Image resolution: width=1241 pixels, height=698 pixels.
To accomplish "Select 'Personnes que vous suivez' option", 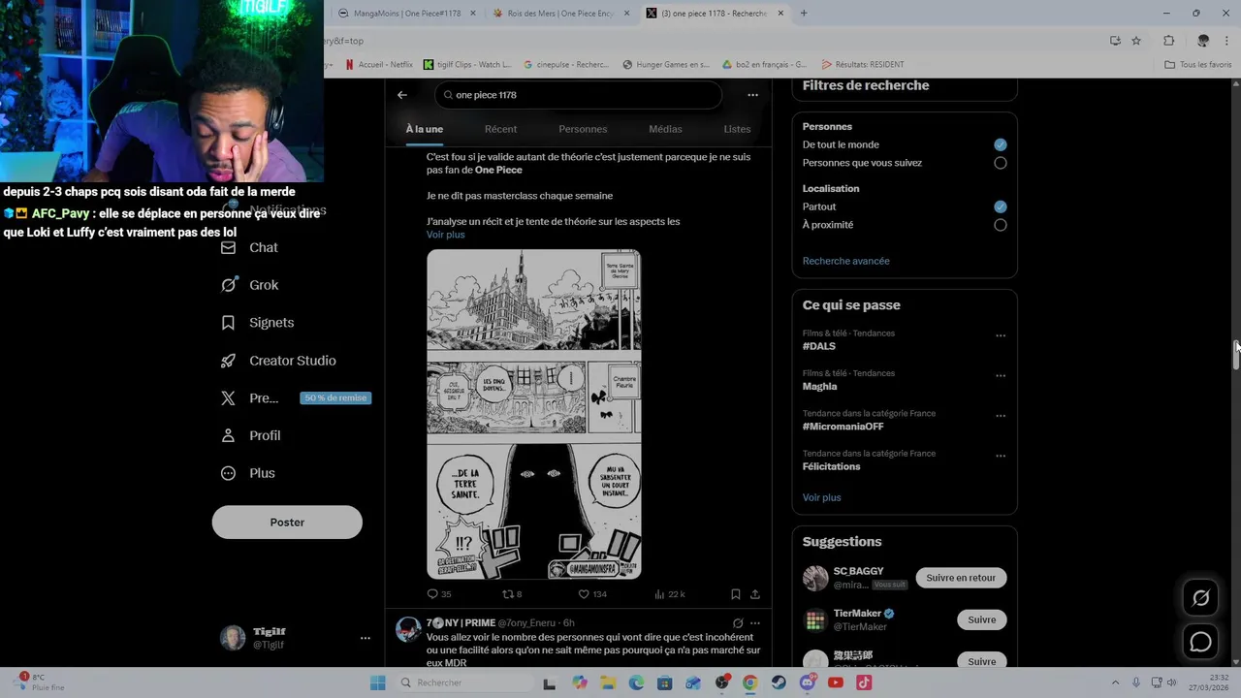I will coord(1001,163).
